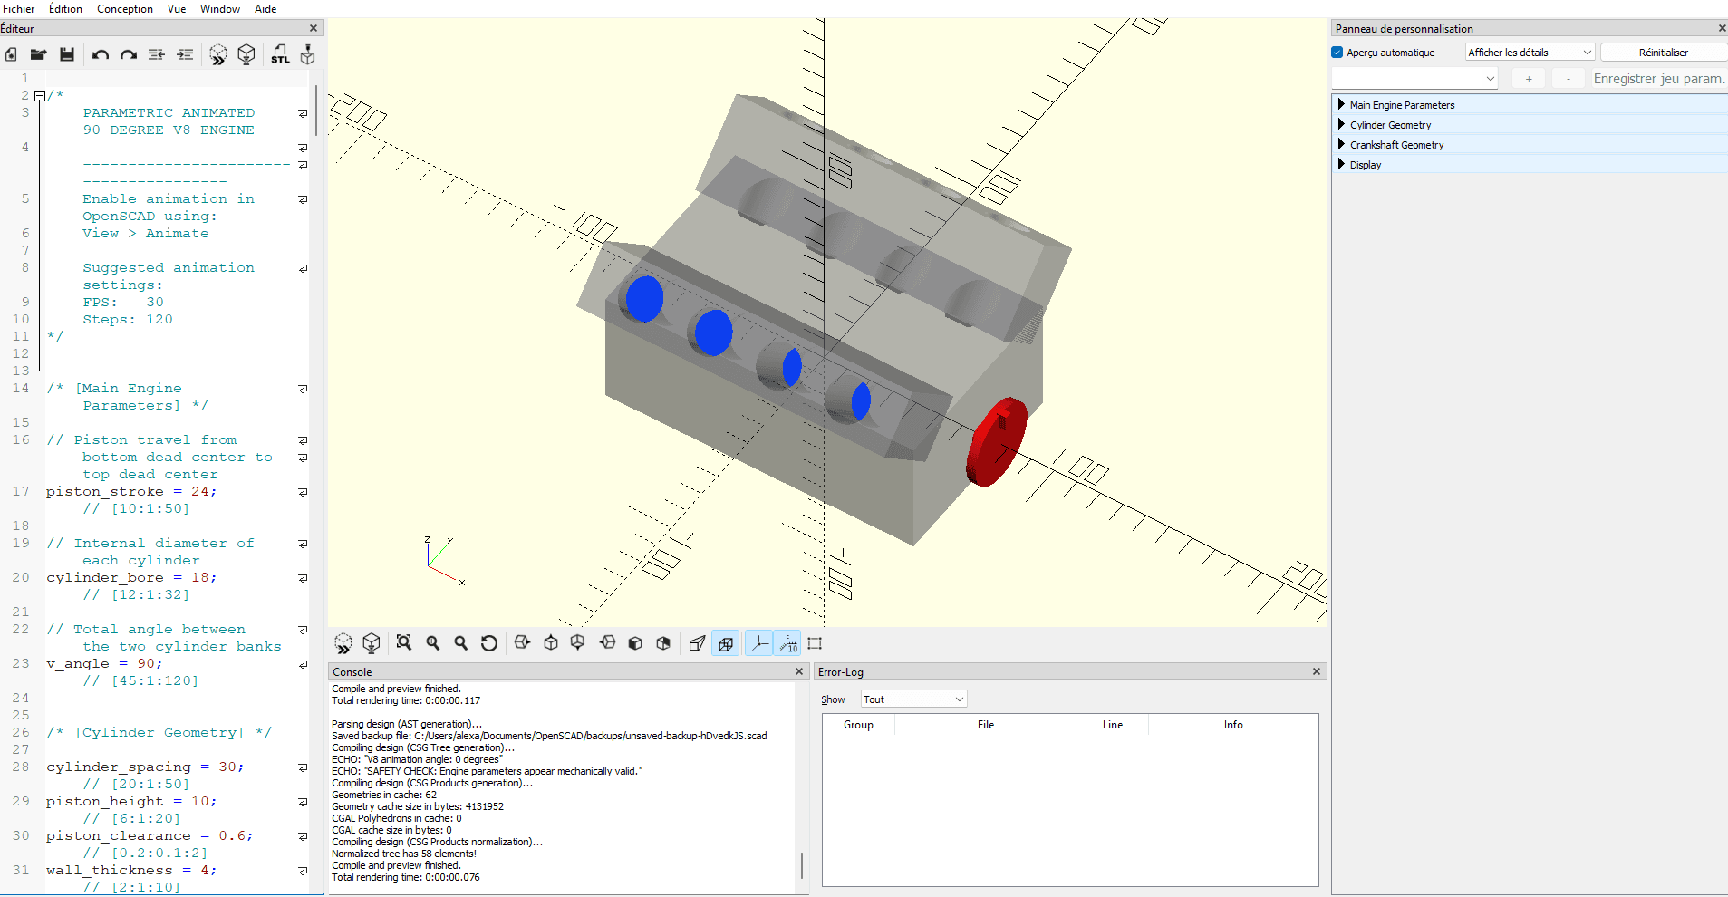The width and height of the screenshot is (1728, 897).
Task: Open the Conception menu
Action: 125,9
